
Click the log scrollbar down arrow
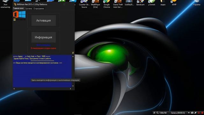click(x=73, y=86)
